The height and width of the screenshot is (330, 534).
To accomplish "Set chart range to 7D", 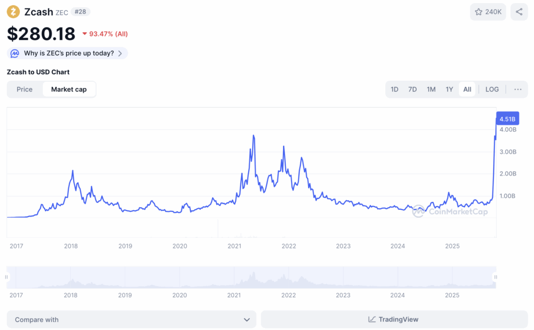I will [412, 90].
